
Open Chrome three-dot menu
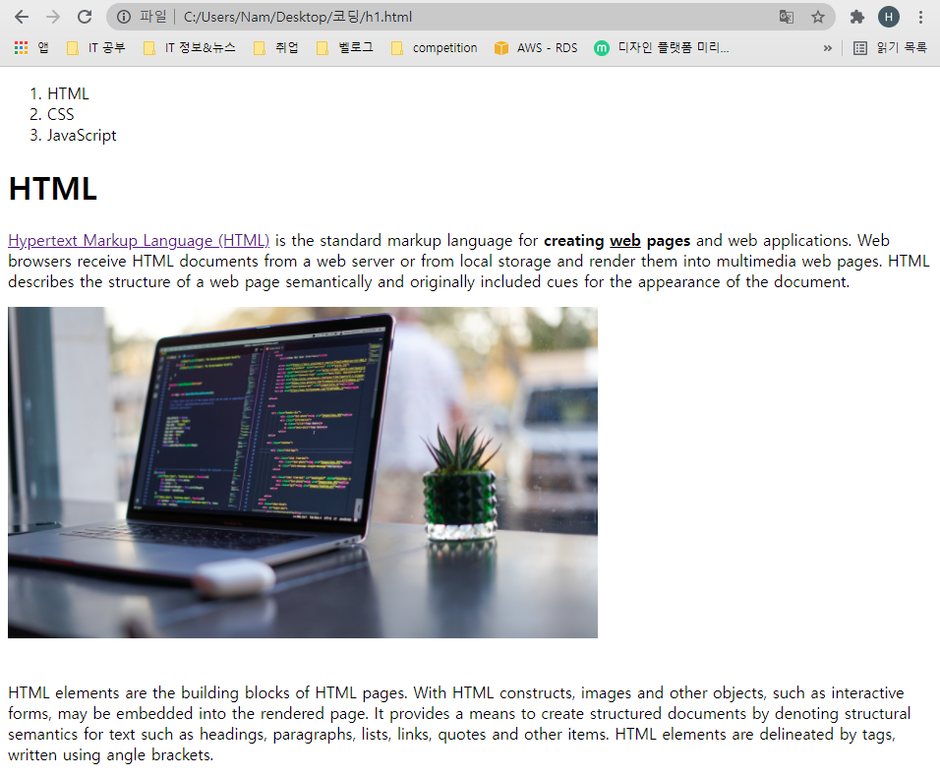pyautogui.click(x=920, y=17)
